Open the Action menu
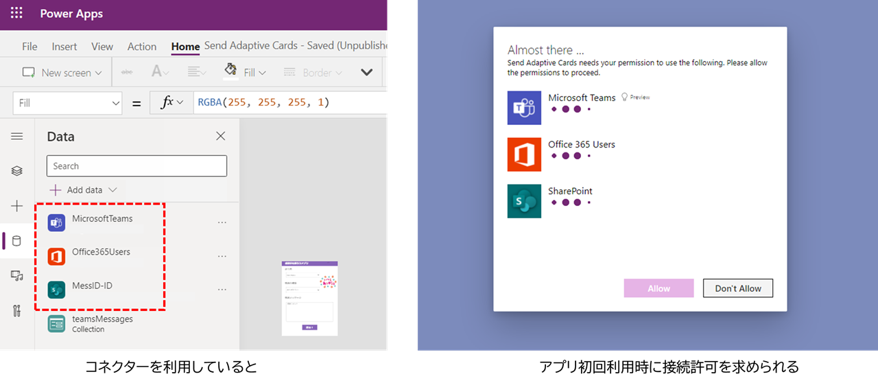Screen dimensions: 878x383 click(x=142, y=47)
